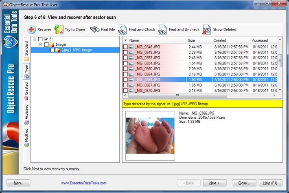Click the Menu button

tap(18, 183)
